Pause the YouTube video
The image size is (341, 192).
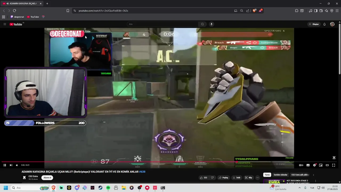(x=5, y=165)
